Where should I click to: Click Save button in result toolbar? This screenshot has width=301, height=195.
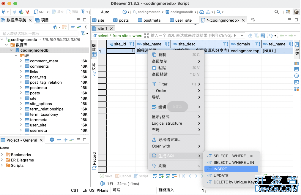click(x=106, y=176)
